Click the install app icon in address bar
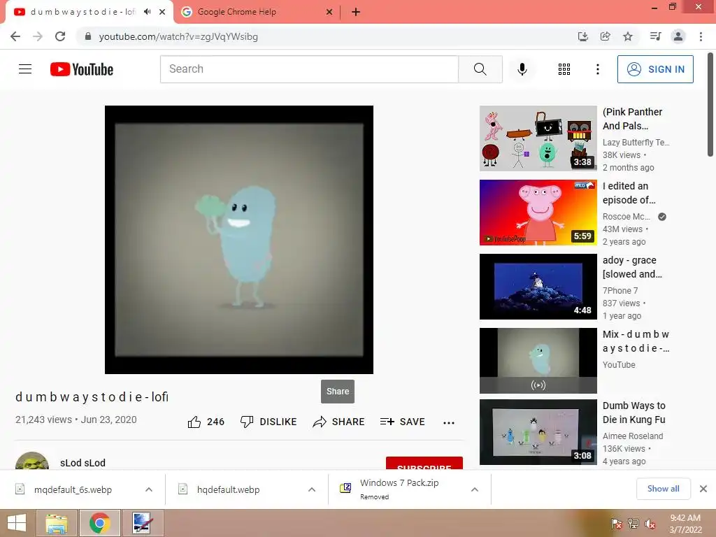 (582, 36)
